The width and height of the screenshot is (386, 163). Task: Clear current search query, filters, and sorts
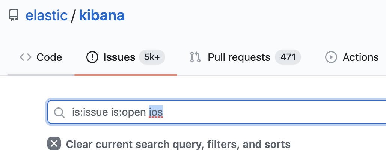pos(178,144)
